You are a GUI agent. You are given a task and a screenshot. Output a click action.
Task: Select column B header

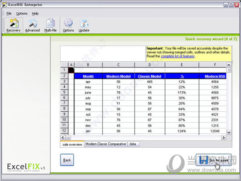88,65
